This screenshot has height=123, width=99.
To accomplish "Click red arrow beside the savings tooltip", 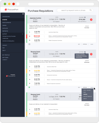I will 91,54.
